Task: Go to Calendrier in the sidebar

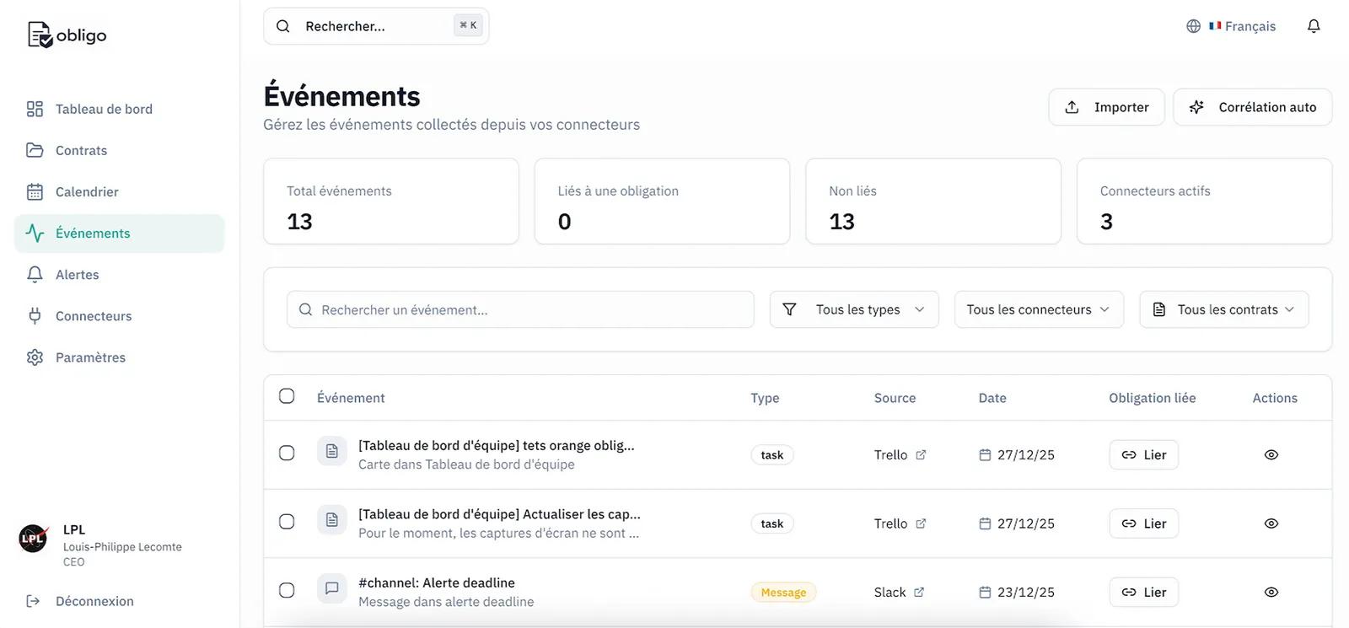Action: [87, 192]
